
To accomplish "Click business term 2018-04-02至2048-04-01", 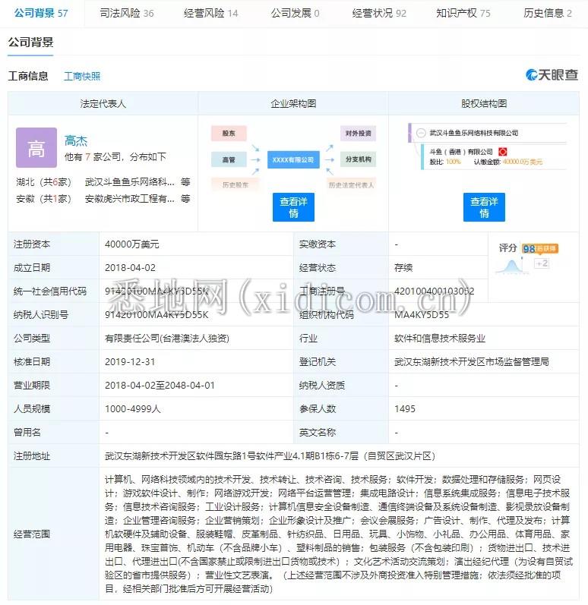I will pyautogui.click(x=160, y=386).
